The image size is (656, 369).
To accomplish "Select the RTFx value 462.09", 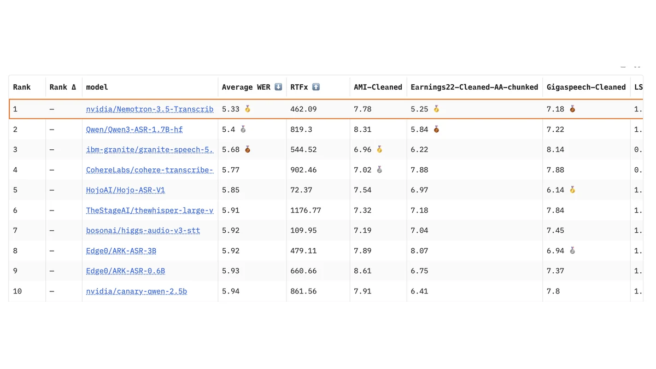I will 303,109.
